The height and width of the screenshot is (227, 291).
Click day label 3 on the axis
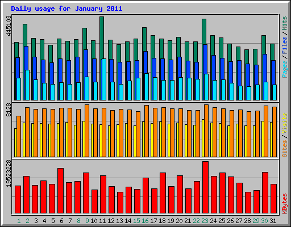click(x=36, y=221)
